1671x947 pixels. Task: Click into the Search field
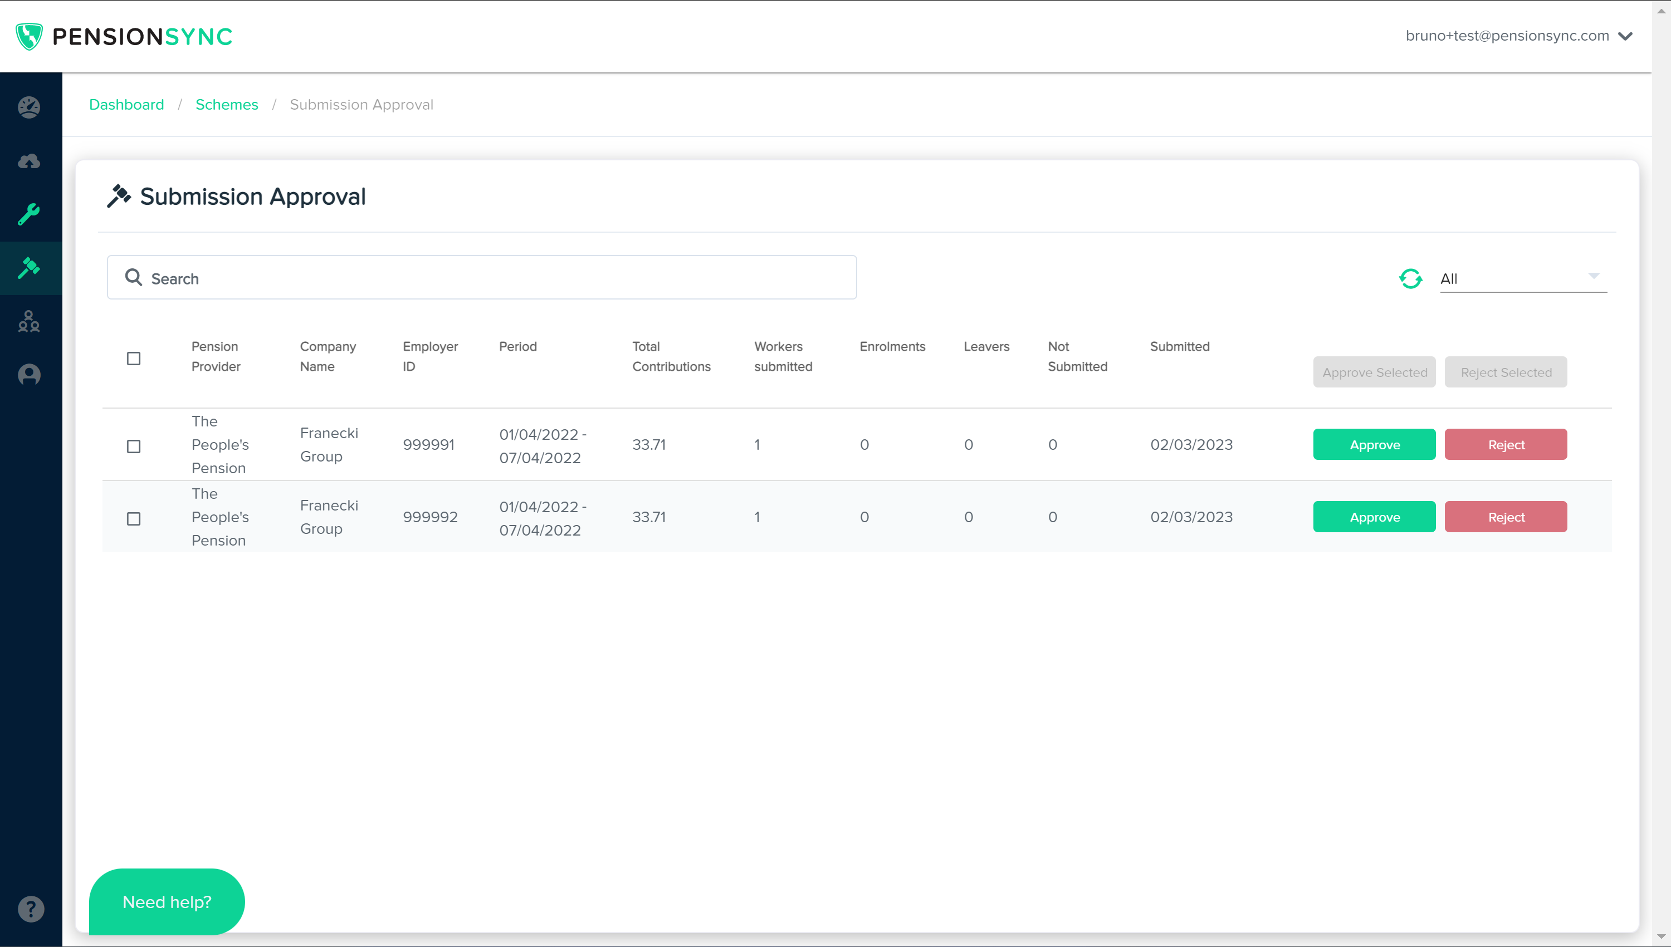[481, 278]
